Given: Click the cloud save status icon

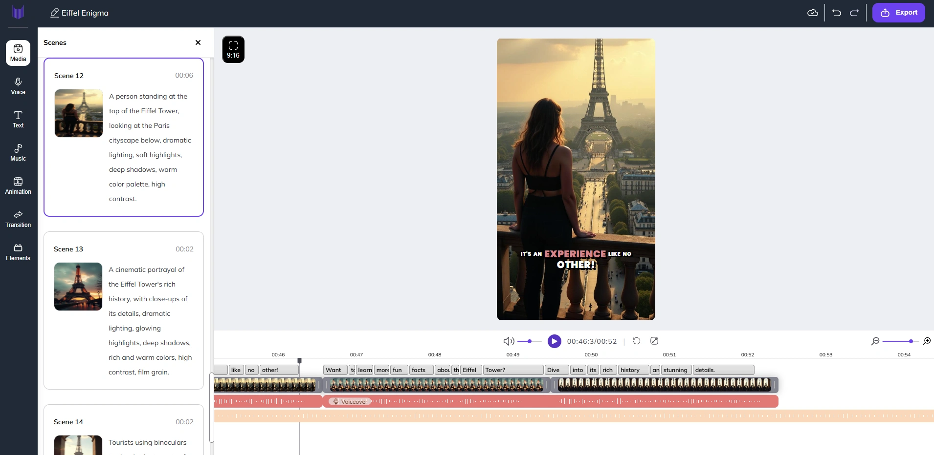Looking at the screenshot, I should [812, 13].
